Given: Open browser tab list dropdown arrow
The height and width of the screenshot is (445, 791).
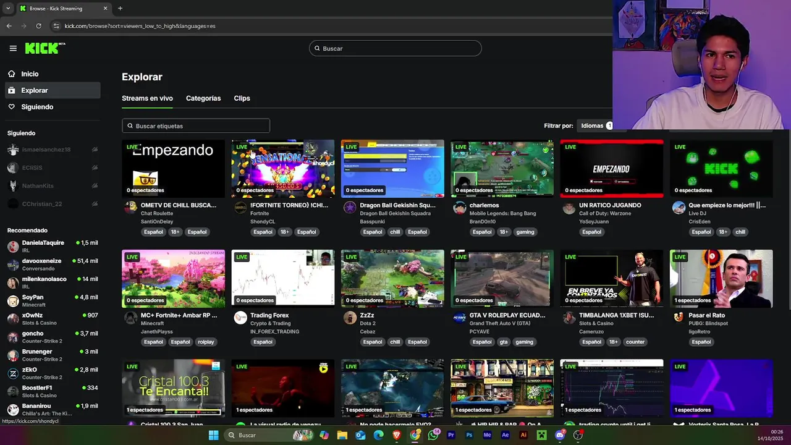Looking at the screenshot, I should pos(8,9).
